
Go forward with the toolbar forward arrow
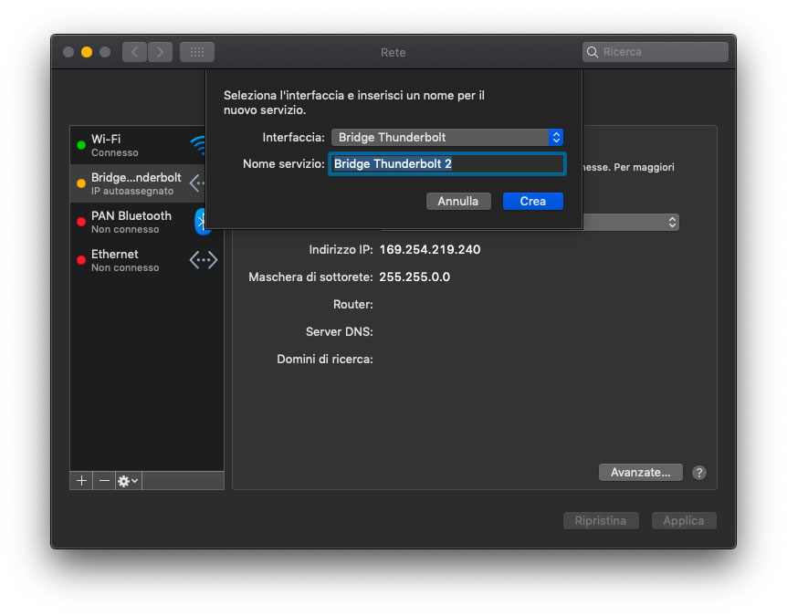[160, 52]
